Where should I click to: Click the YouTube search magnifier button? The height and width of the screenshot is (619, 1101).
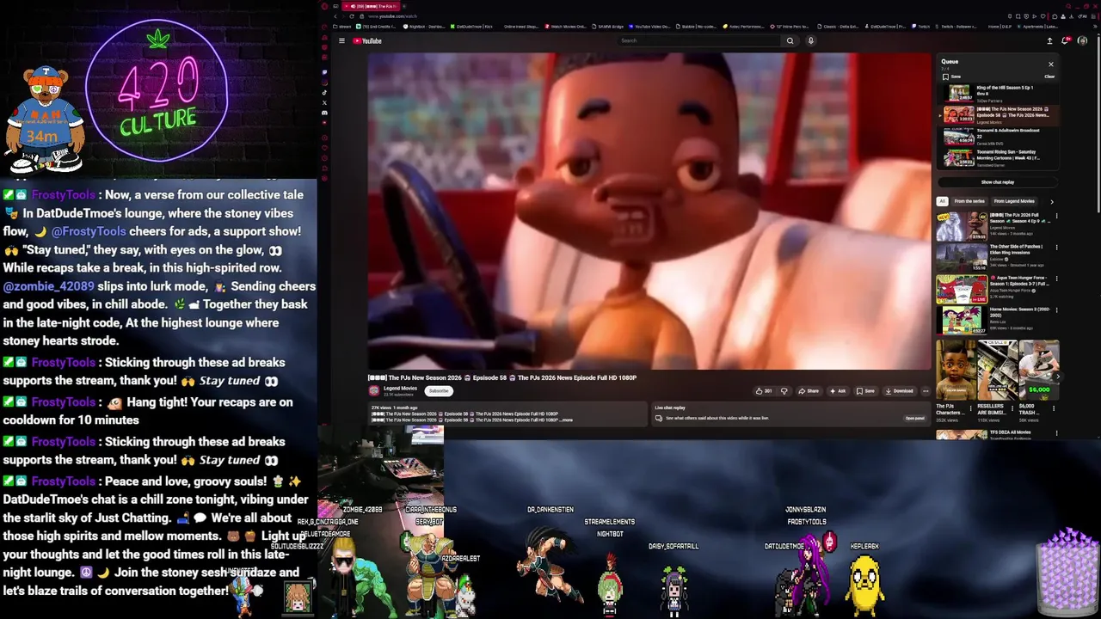(x=790, y=40)
